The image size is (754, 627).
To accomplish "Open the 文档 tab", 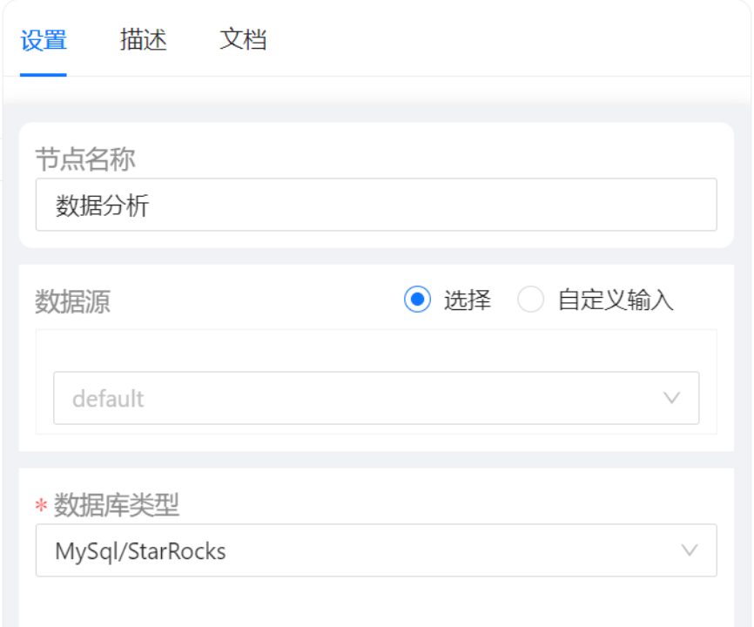I will [243, 40].
